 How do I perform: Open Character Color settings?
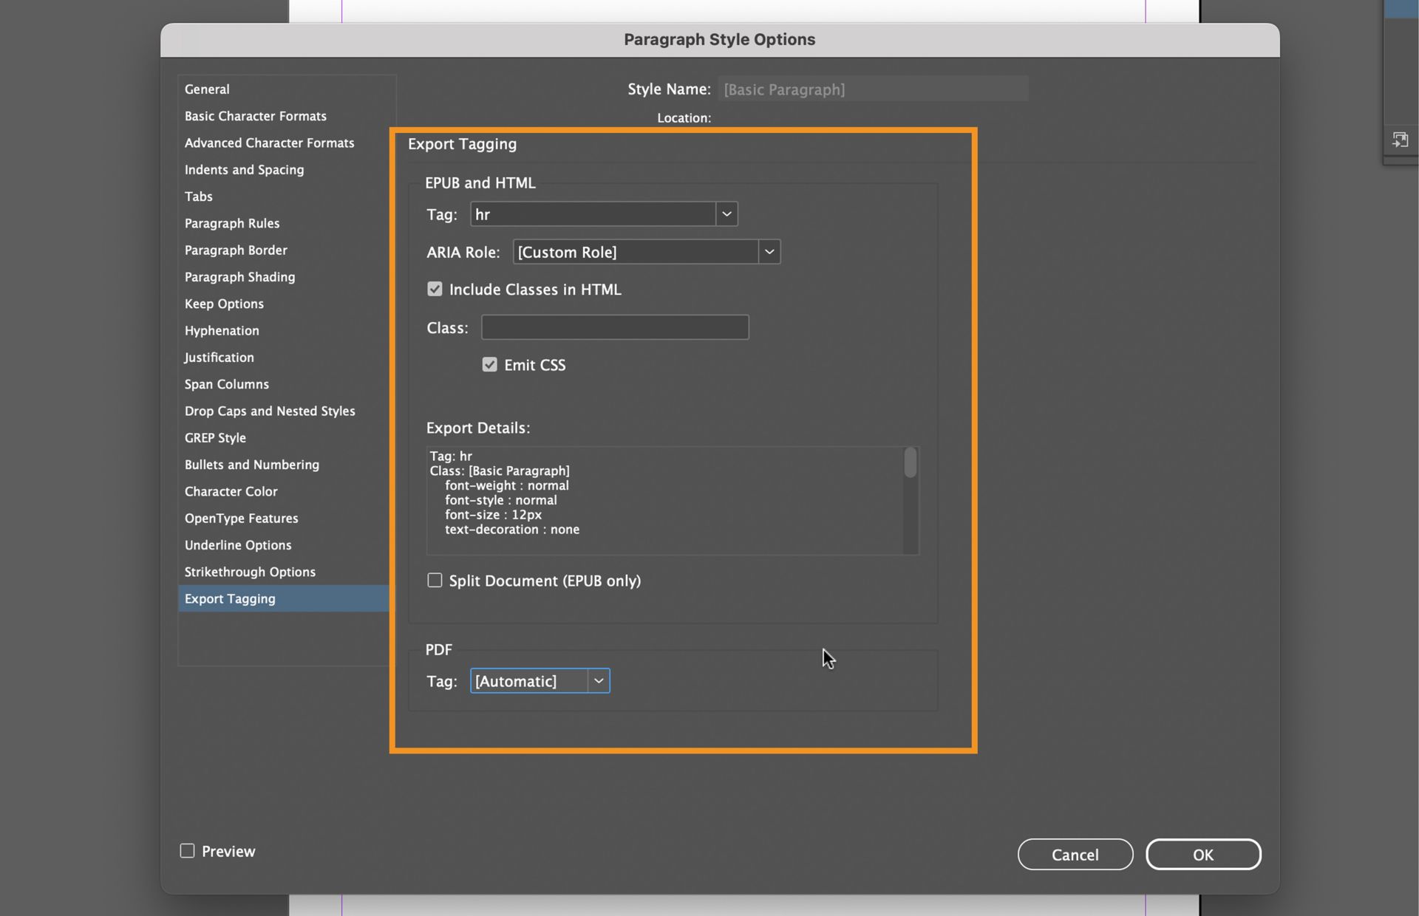pos(231,491)
